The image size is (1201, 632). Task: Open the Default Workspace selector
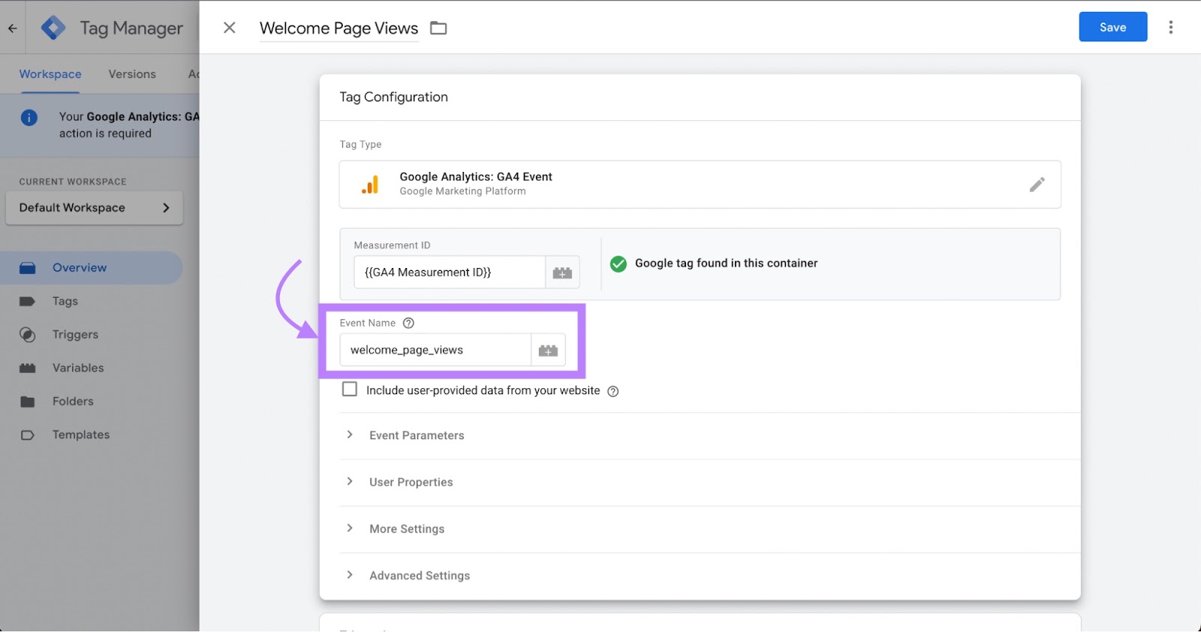pos(95,208)
